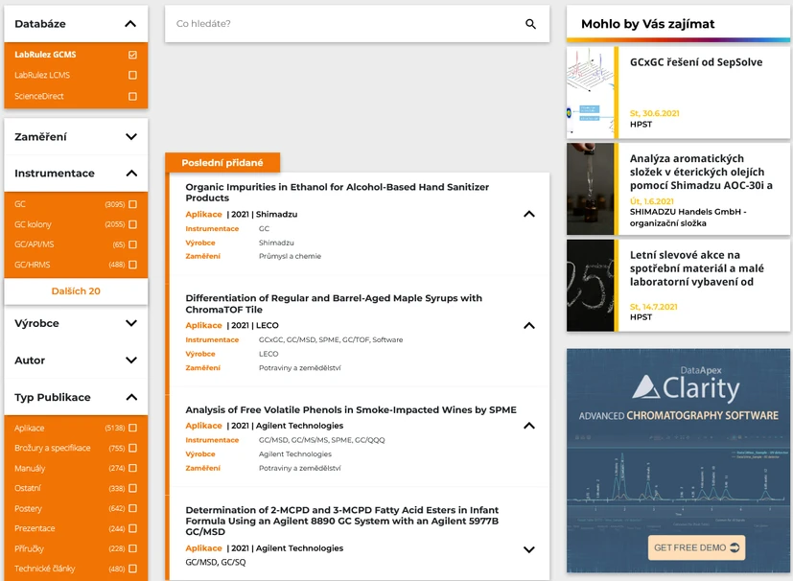Expand the Autor filter section
Viewport: 793px width, 581px height.
click(x=131, y=360)
